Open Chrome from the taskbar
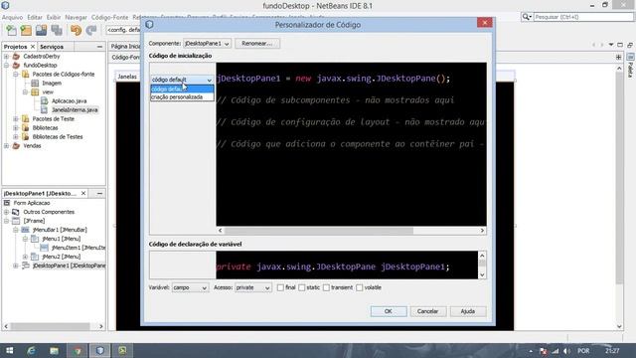The image size is (636, 358). [x=78, y=351]
